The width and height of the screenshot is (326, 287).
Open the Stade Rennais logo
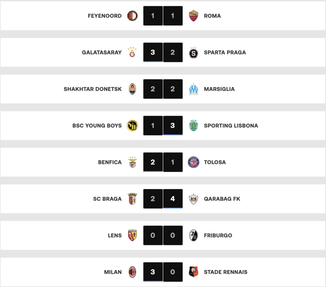click(x=193, y=272)
